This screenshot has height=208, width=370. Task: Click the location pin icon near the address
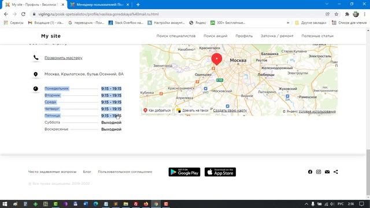36,75
